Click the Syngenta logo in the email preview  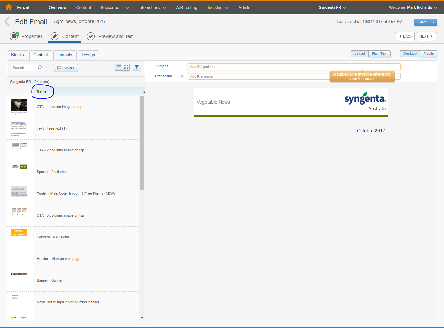coord(365,98)
